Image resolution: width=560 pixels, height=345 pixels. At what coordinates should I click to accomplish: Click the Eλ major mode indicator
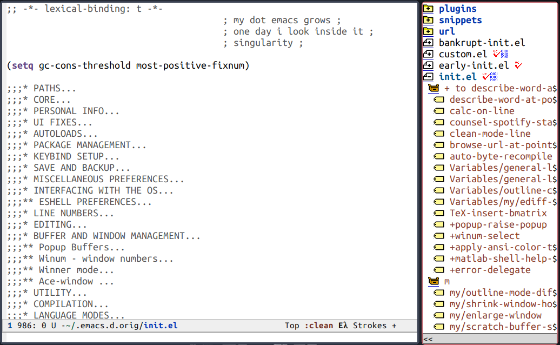click(x=343, y=326)
